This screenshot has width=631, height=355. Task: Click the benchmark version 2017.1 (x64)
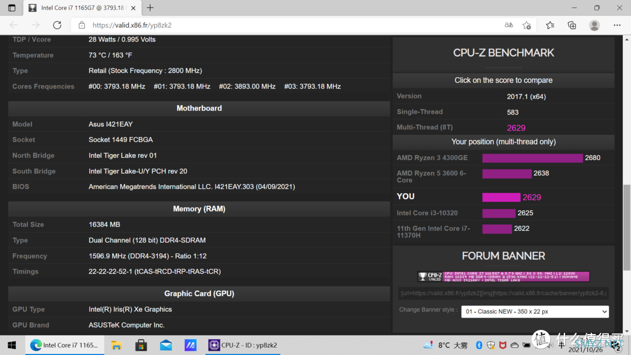coord(526,96)
